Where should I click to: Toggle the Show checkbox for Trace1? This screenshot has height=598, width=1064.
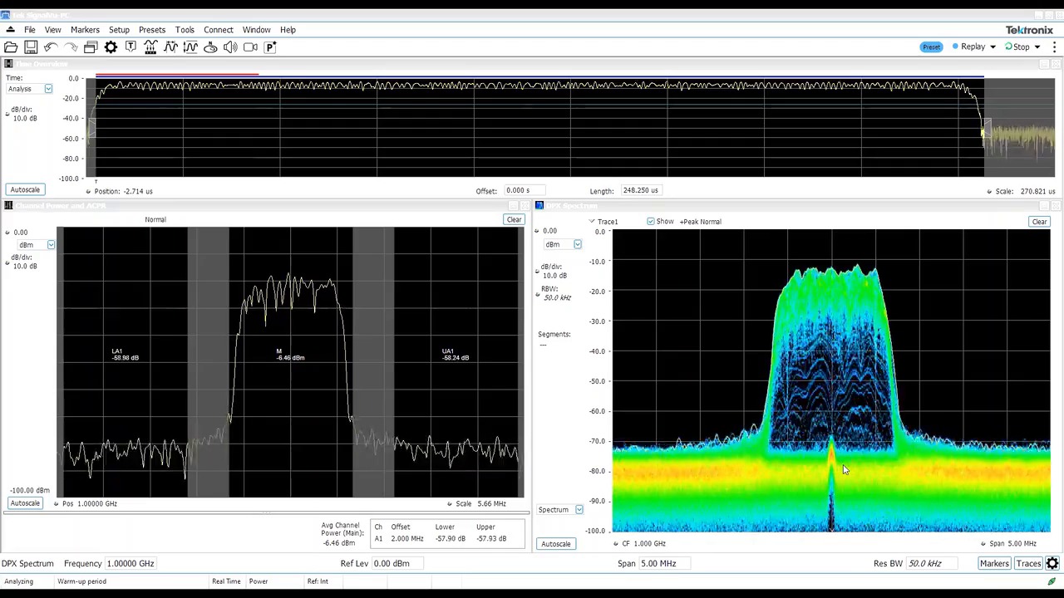tap(651, 221)
